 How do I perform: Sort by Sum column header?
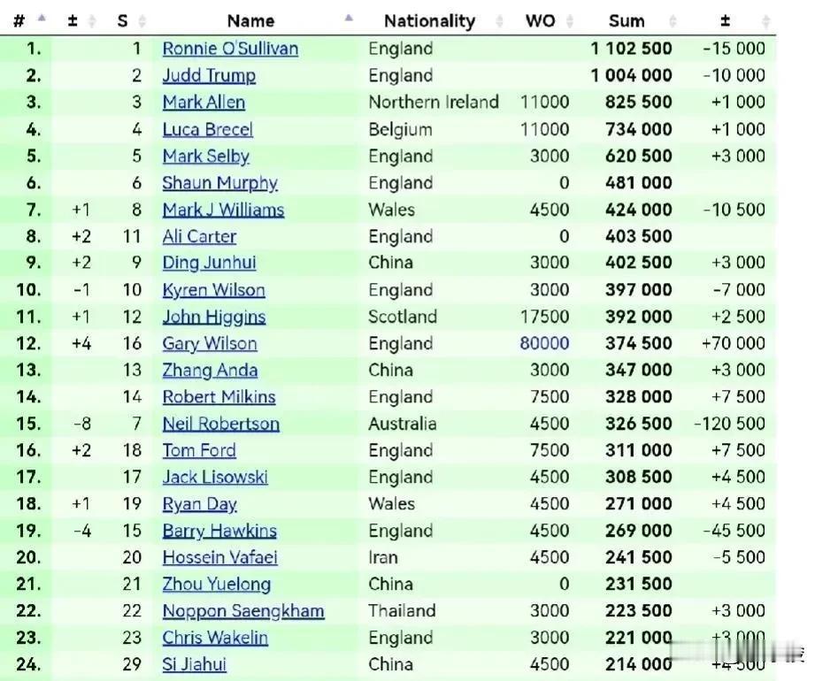point(627,20)
